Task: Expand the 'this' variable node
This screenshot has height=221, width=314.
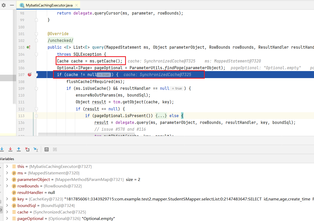Action: pyautogui.click(x=7, y=166)
